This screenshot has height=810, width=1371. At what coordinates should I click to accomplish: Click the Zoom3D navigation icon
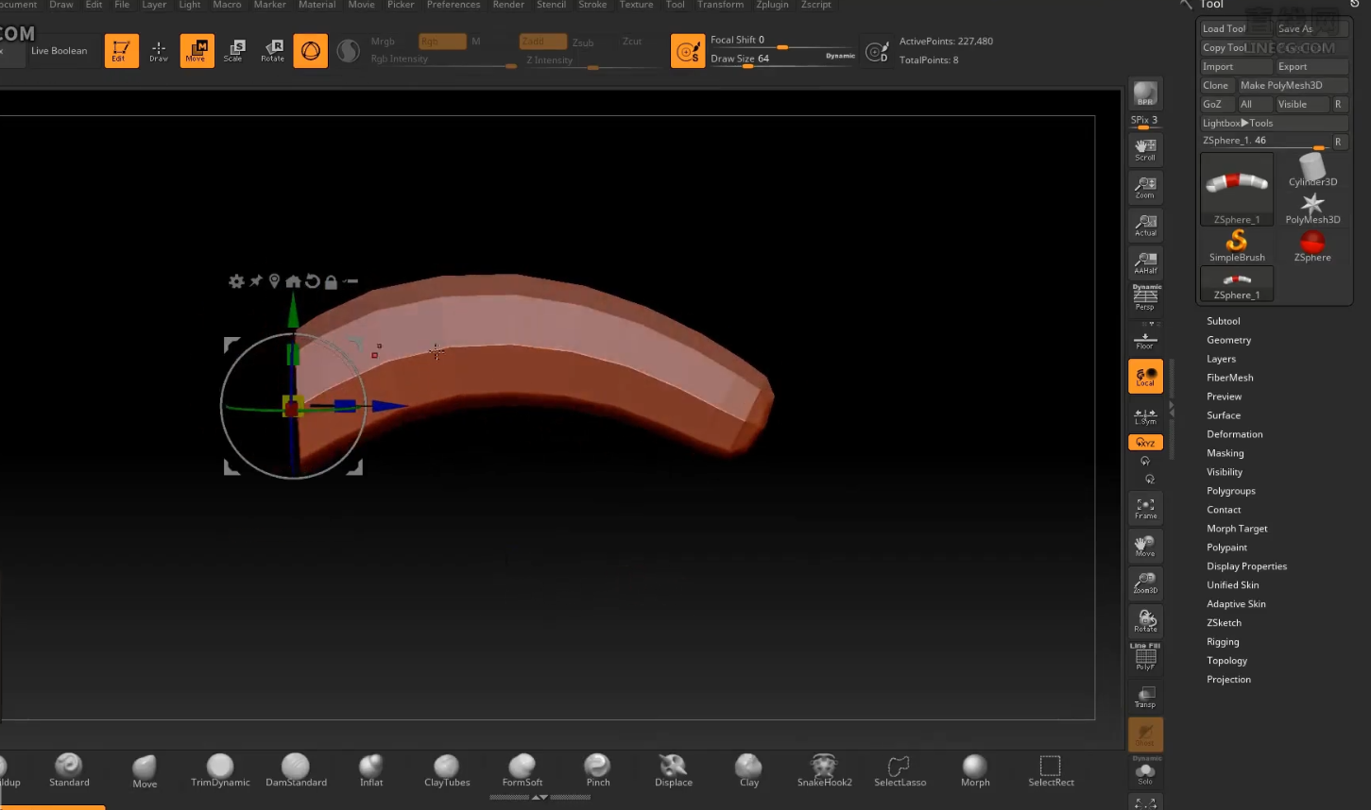1145,582
